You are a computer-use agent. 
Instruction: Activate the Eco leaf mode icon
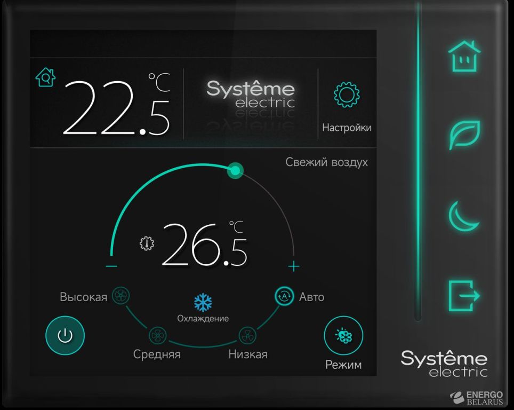point(464,135)
